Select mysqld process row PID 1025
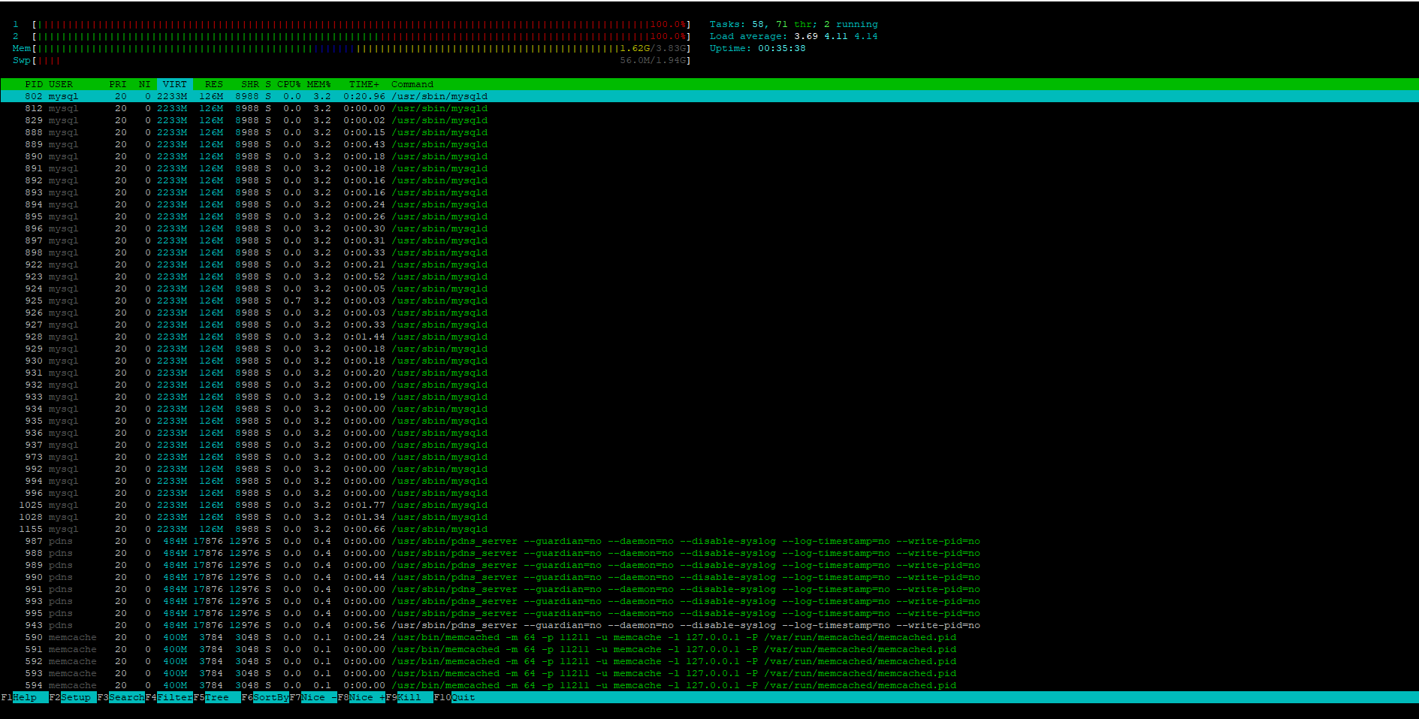 (x=709, y=505)
